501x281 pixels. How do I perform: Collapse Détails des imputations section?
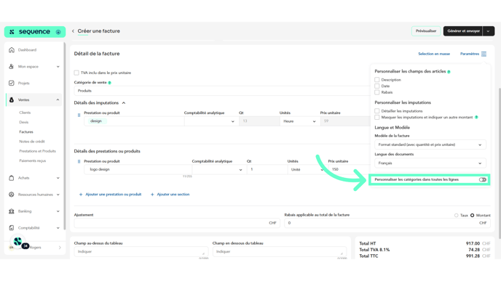[x=124, y=103]
